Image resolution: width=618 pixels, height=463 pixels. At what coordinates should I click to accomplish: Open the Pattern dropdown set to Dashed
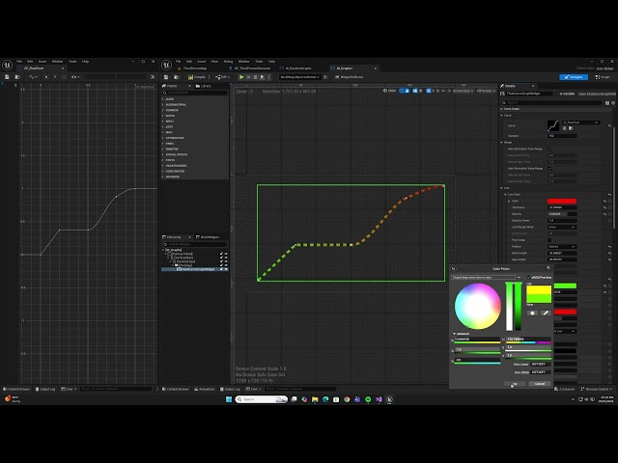point(562,247)
